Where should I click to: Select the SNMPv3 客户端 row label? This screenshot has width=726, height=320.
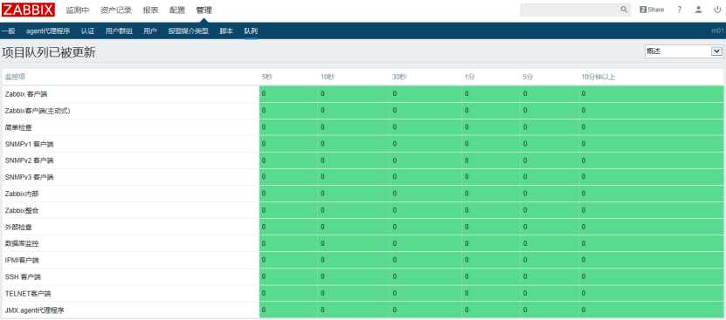pyautogui.click(x=29, y=177)
